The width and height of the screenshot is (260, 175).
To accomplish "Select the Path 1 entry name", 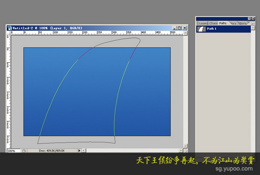I will click(212, 29).
